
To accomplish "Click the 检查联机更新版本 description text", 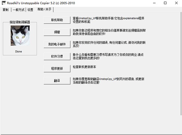I will (x=84, y=67).
